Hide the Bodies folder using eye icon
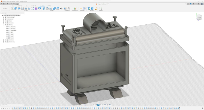Viewport: 204px width, 110px height. click(x=5, y=25)
